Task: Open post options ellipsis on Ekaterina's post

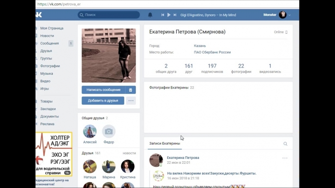Action: point(285,158)
